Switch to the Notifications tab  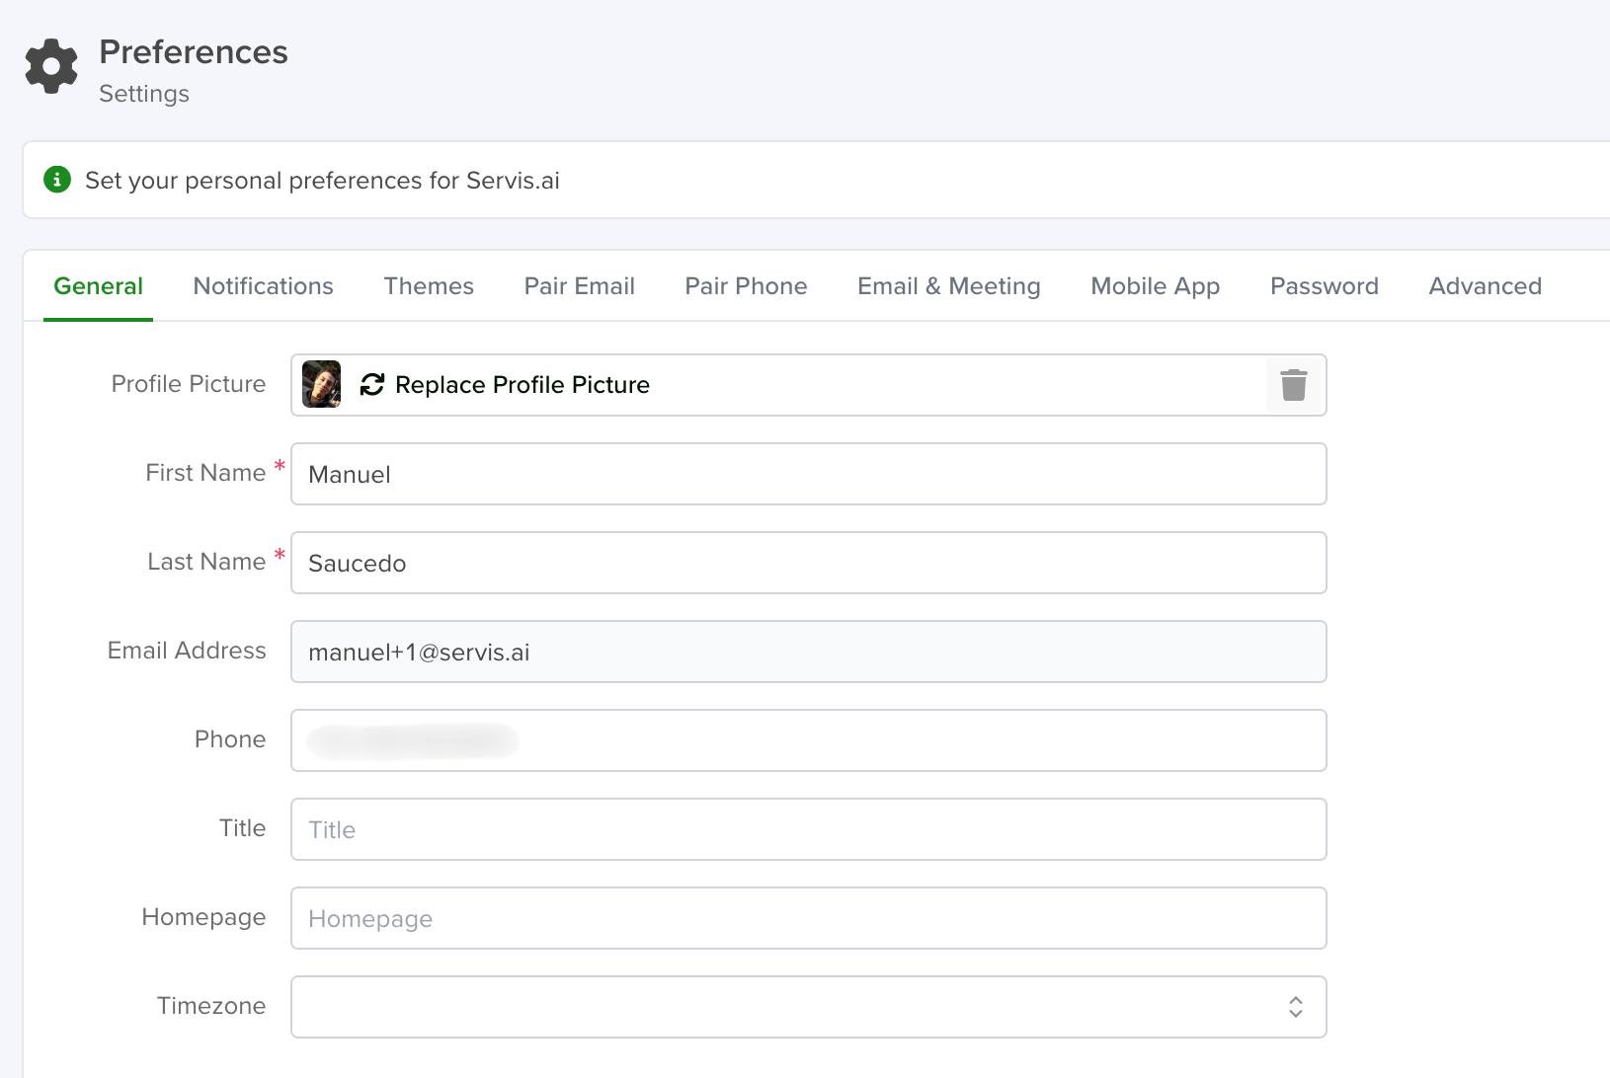point(263,286)
